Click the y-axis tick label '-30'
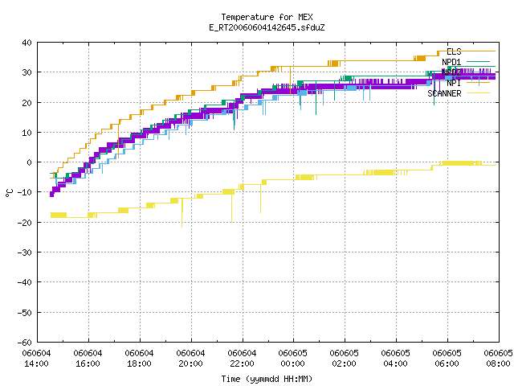 (x=25, y=253)
